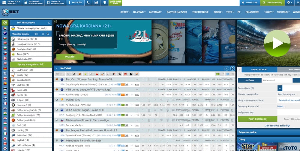Filter live events by volleyball icon
This screenshot has width=300, height=151.
click(91, 74)
